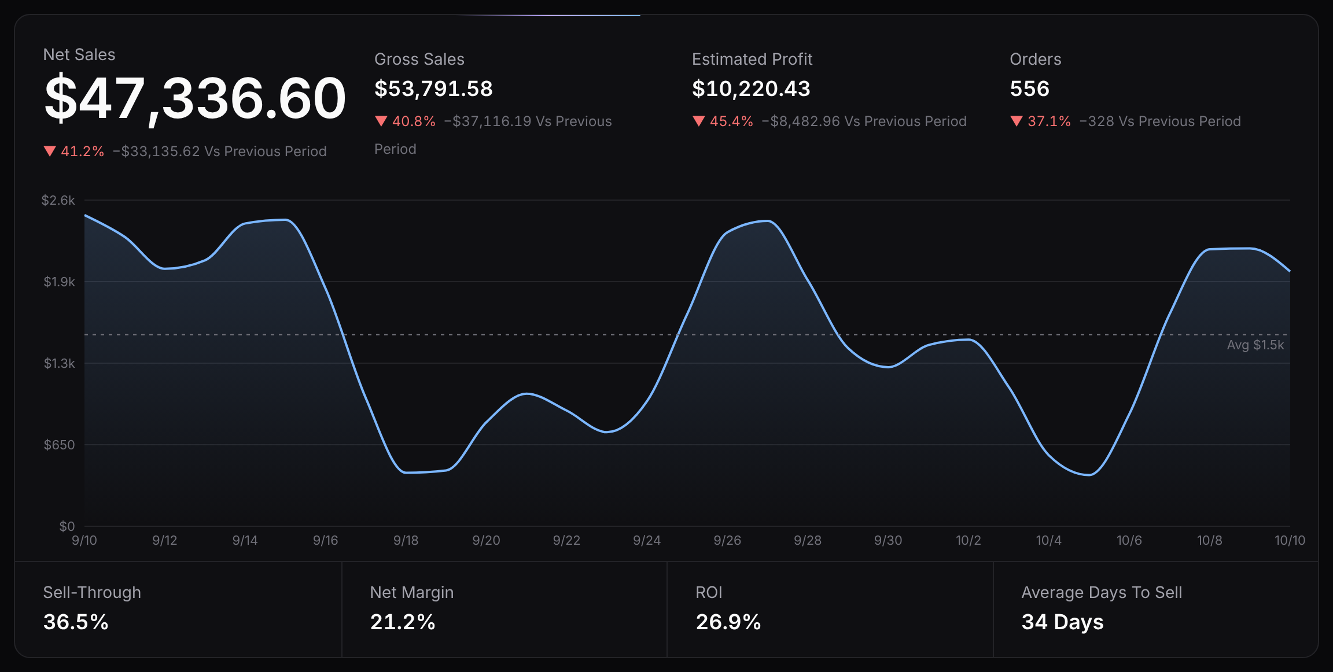Click the 10/2 date on x-axis
The width and height of the screenshot is (1333, 672).
coord(969,540)
